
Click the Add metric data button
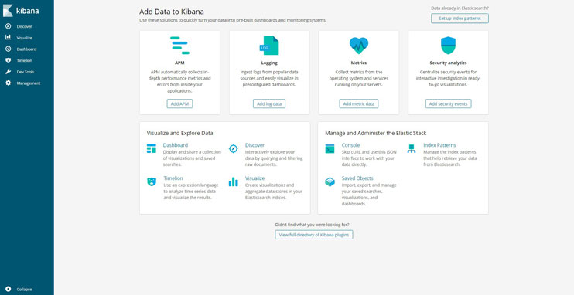[x=359, y=103]
